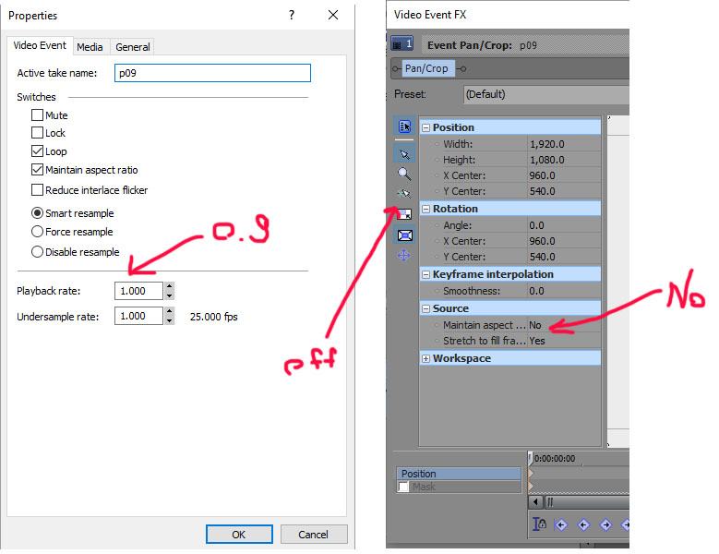
Task: Click the Cancel button
Action: pos(313,535)
